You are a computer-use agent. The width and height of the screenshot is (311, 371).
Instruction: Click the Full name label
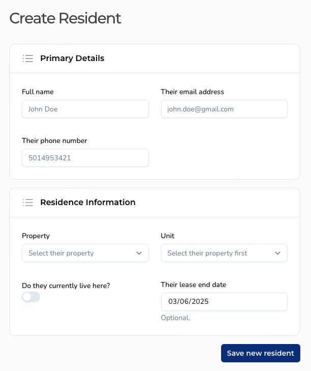[38, 92]
